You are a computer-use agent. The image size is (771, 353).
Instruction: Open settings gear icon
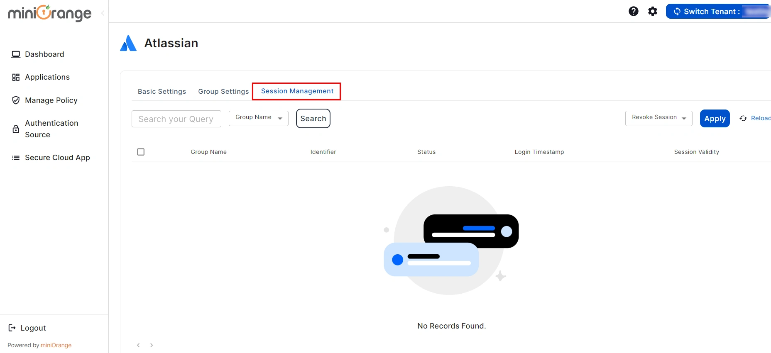pyautogui.click(x=653, y=11)
